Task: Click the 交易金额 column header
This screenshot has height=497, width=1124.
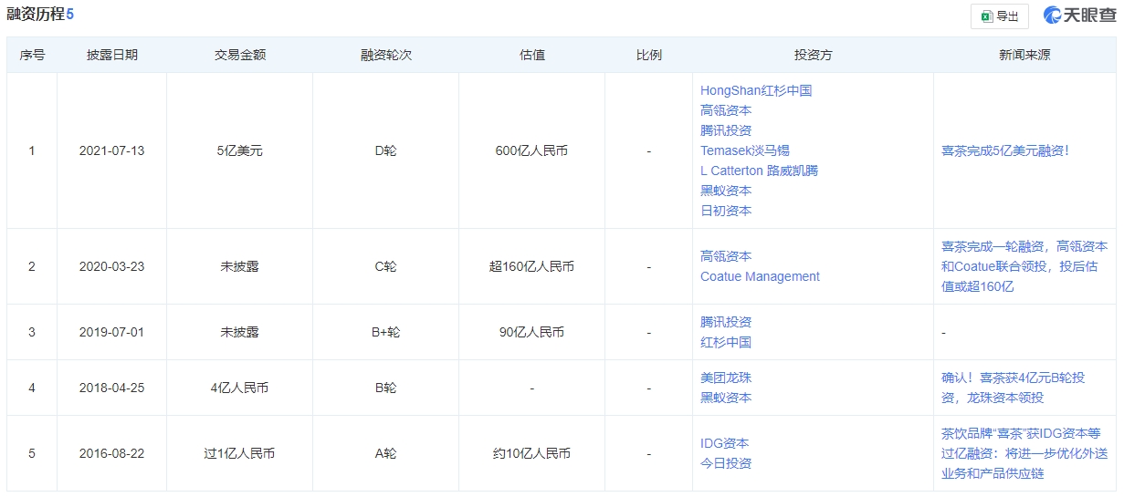Action: tap(240, 55)
